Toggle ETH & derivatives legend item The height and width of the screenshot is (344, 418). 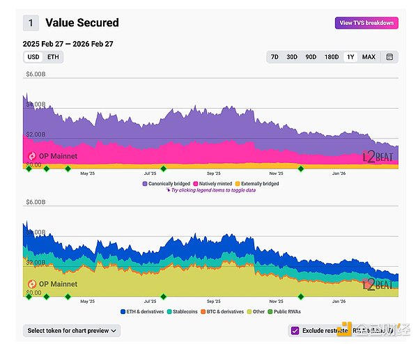tap(144, 311)
